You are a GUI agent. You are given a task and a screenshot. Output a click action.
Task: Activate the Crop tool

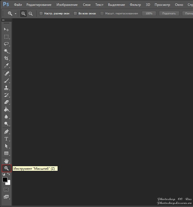pyautogui.click(x=6, y=58)
